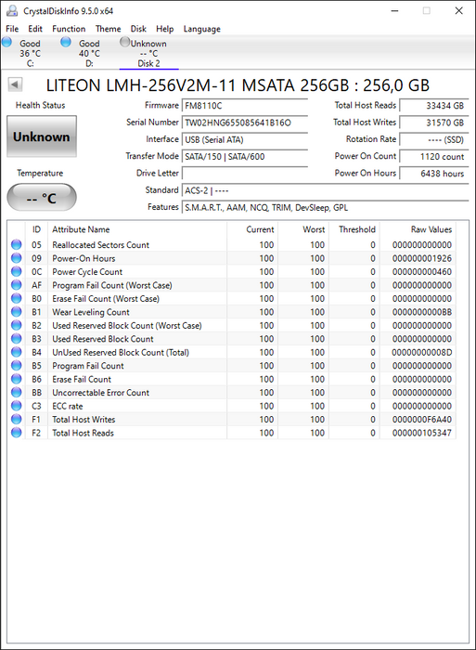
Task: Click the Health Status label
Action: click(x=41, y=105)
